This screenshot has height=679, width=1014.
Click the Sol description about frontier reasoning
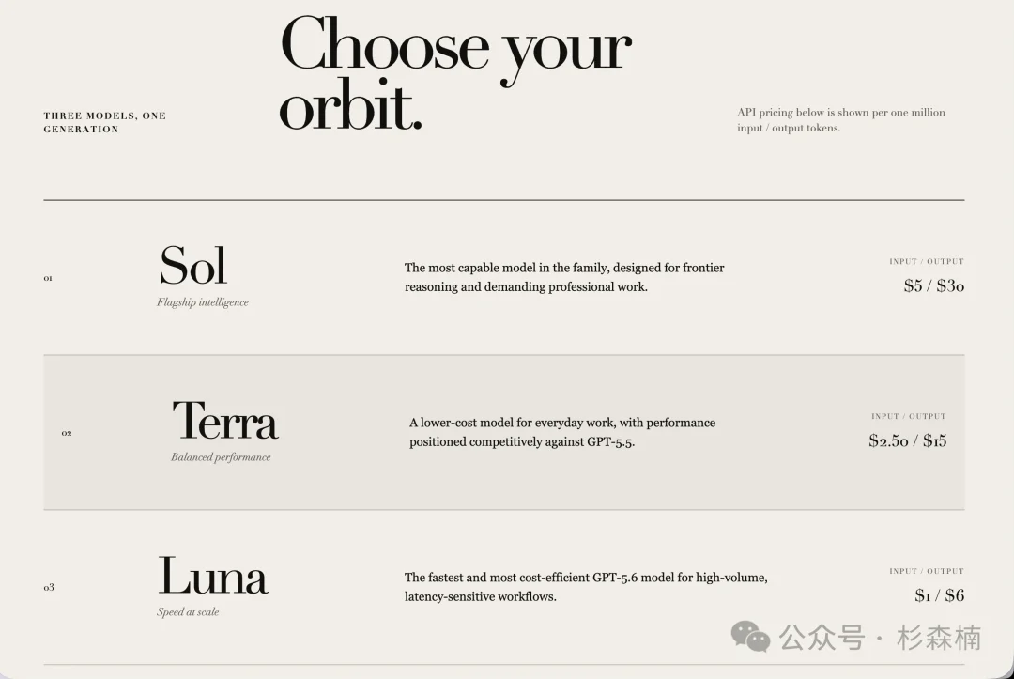[x=564, y=277]
